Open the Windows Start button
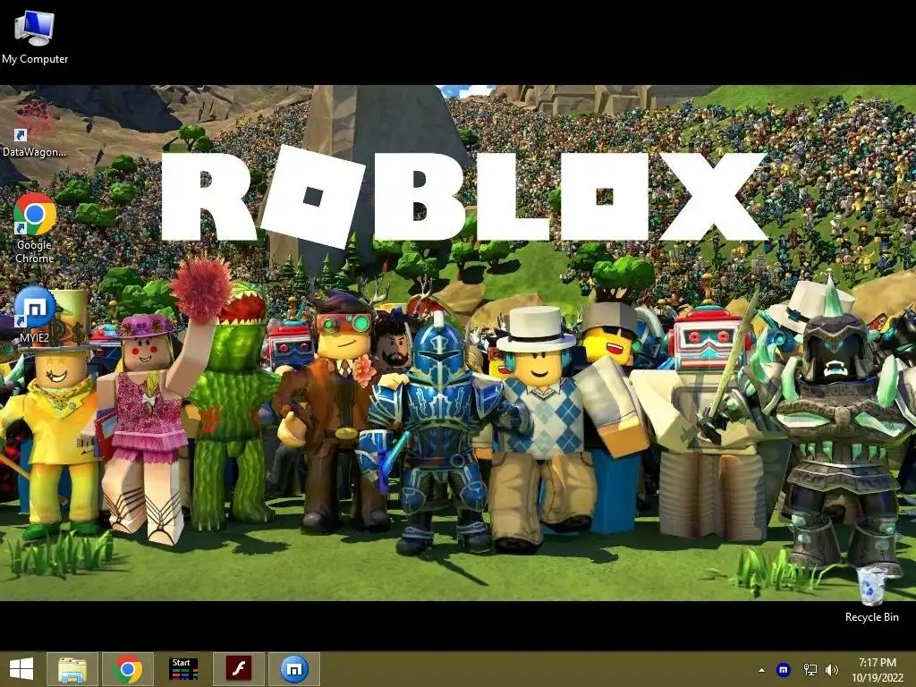 21,669
